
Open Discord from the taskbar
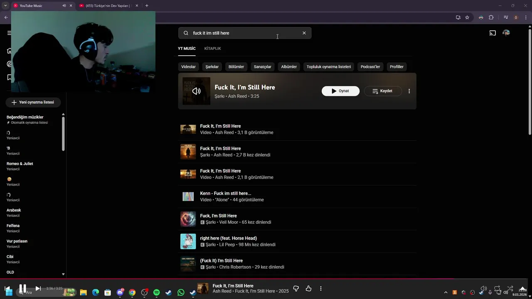point(120,292)
